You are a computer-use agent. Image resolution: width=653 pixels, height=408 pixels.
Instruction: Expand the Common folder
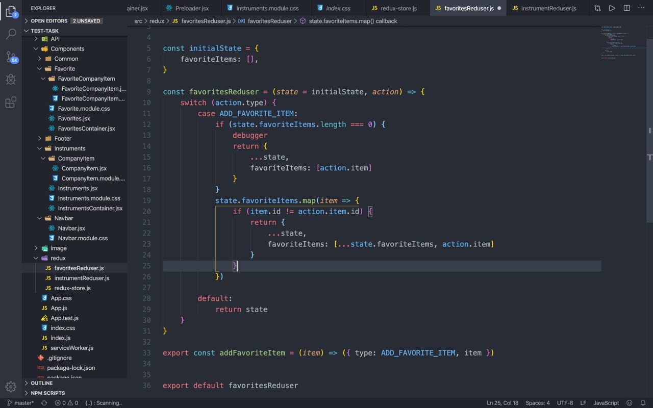[66, 59]
